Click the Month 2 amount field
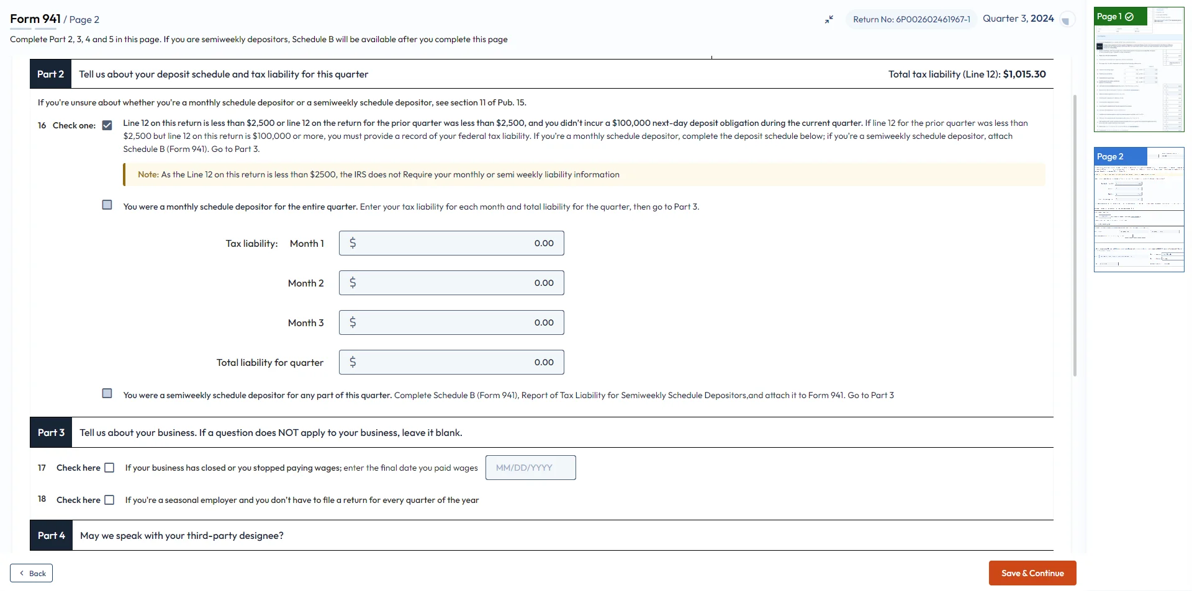Screen dimensions: 1192x591 pos(451,282)
